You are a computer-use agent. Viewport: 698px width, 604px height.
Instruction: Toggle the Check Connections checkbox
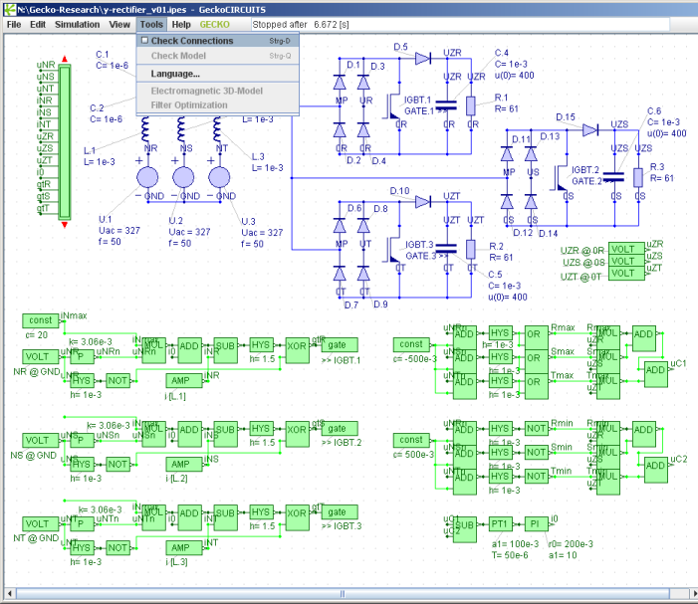[x=144, y=41]
